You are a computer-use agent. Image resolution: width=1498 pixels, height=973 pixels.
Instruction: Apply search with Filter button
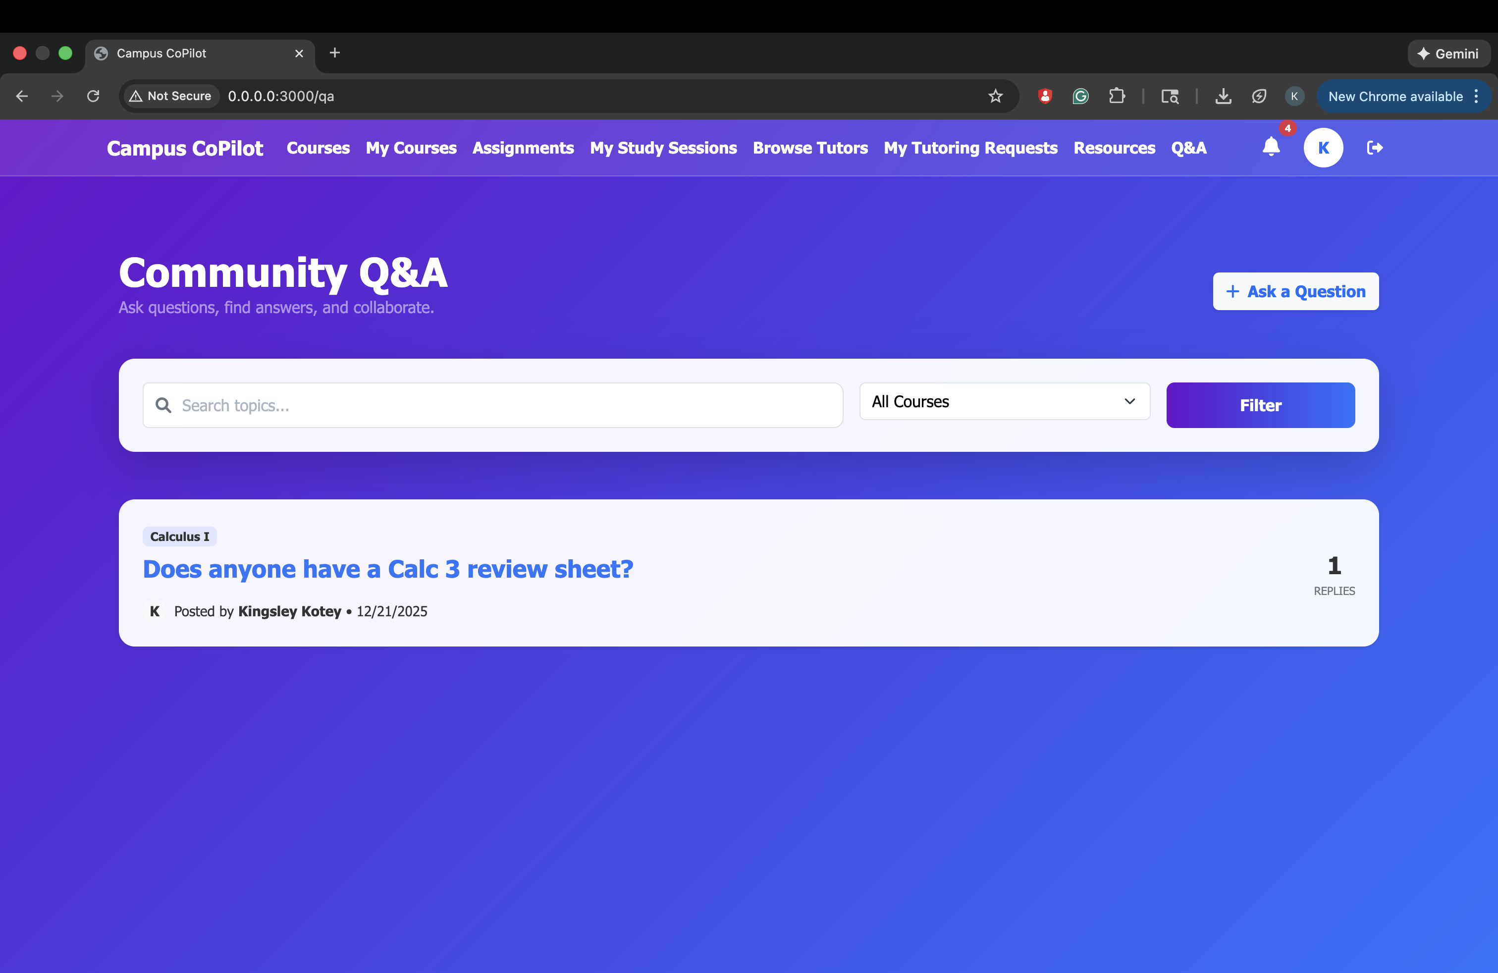[x=1260, y=405]
